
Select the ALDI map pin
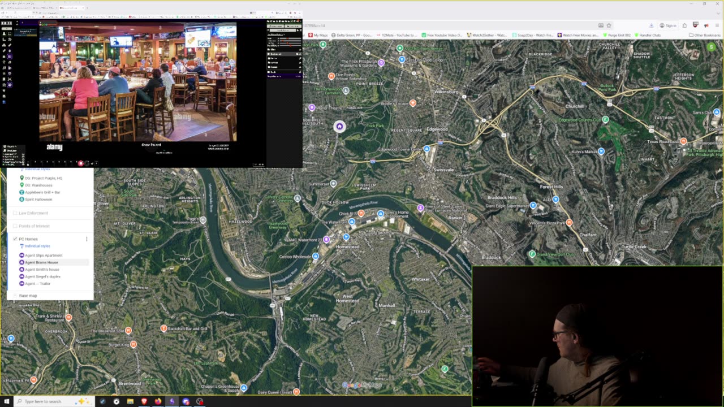click(555, 200)
